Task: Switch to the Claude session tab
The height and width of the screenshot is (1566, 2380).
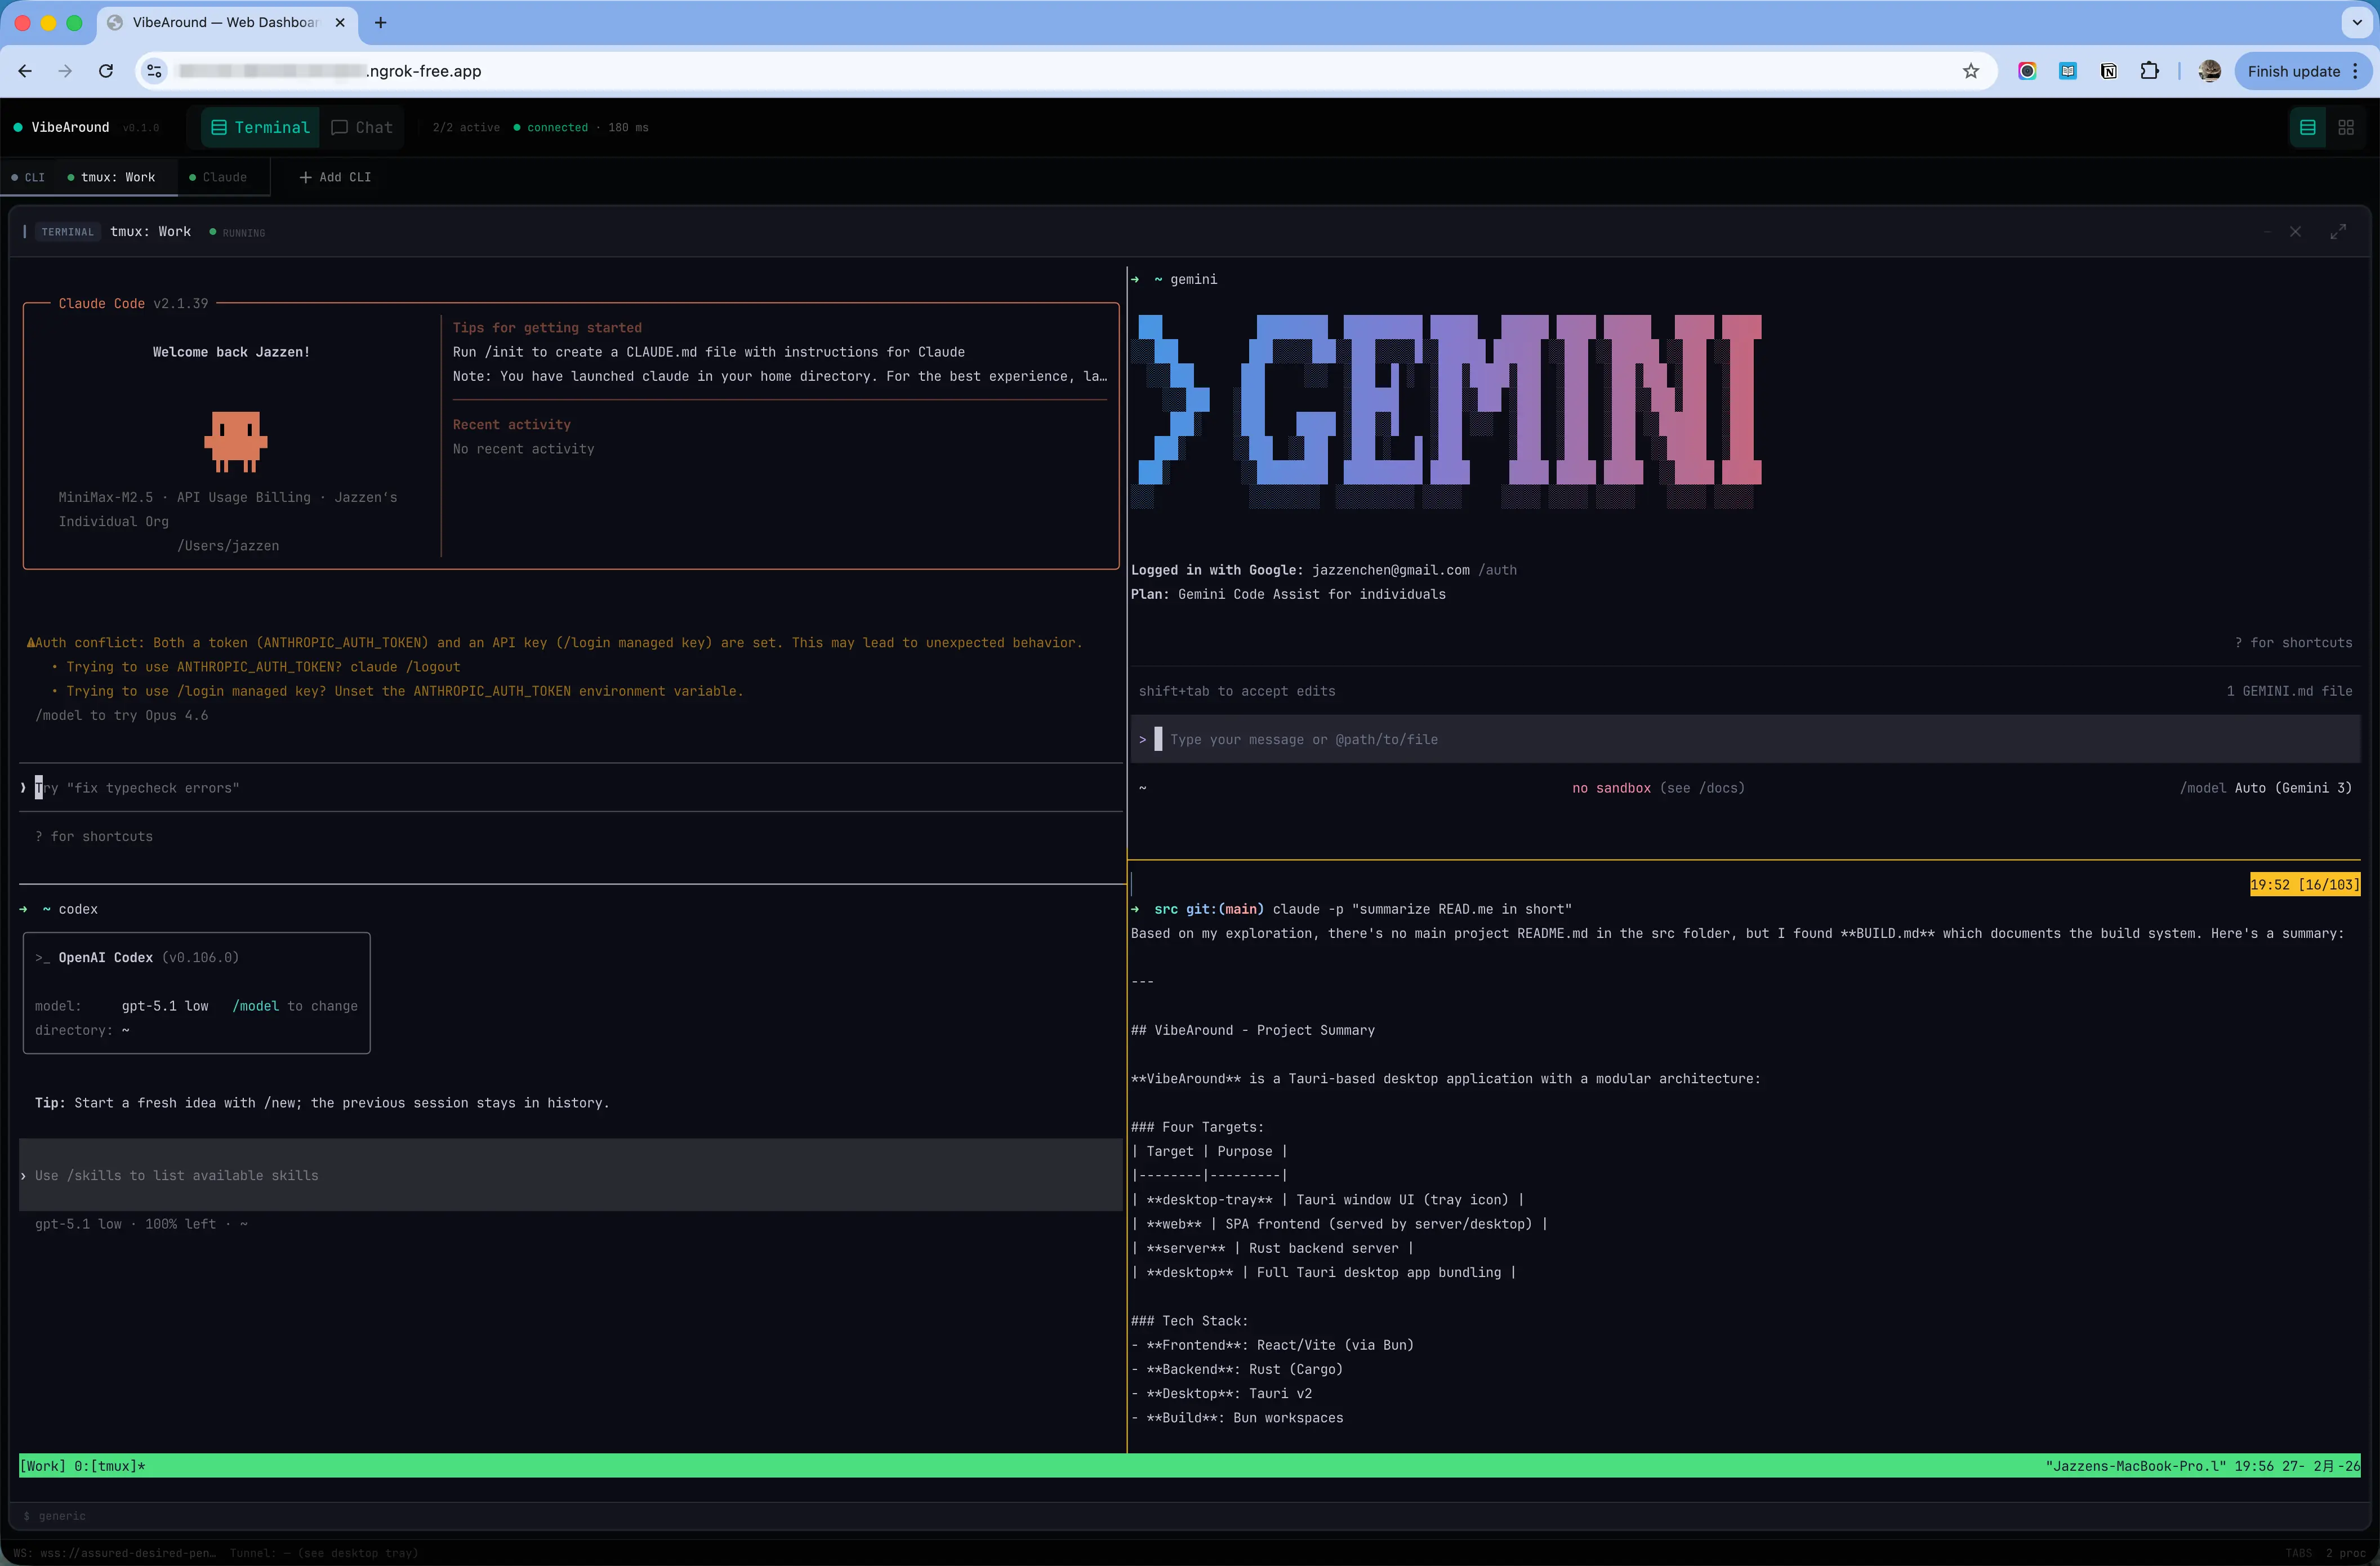Action: (222, 177)
